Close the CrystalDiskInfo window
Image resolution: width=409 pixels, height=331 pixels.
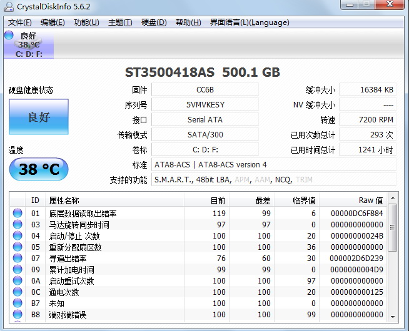tap(390, 4)
